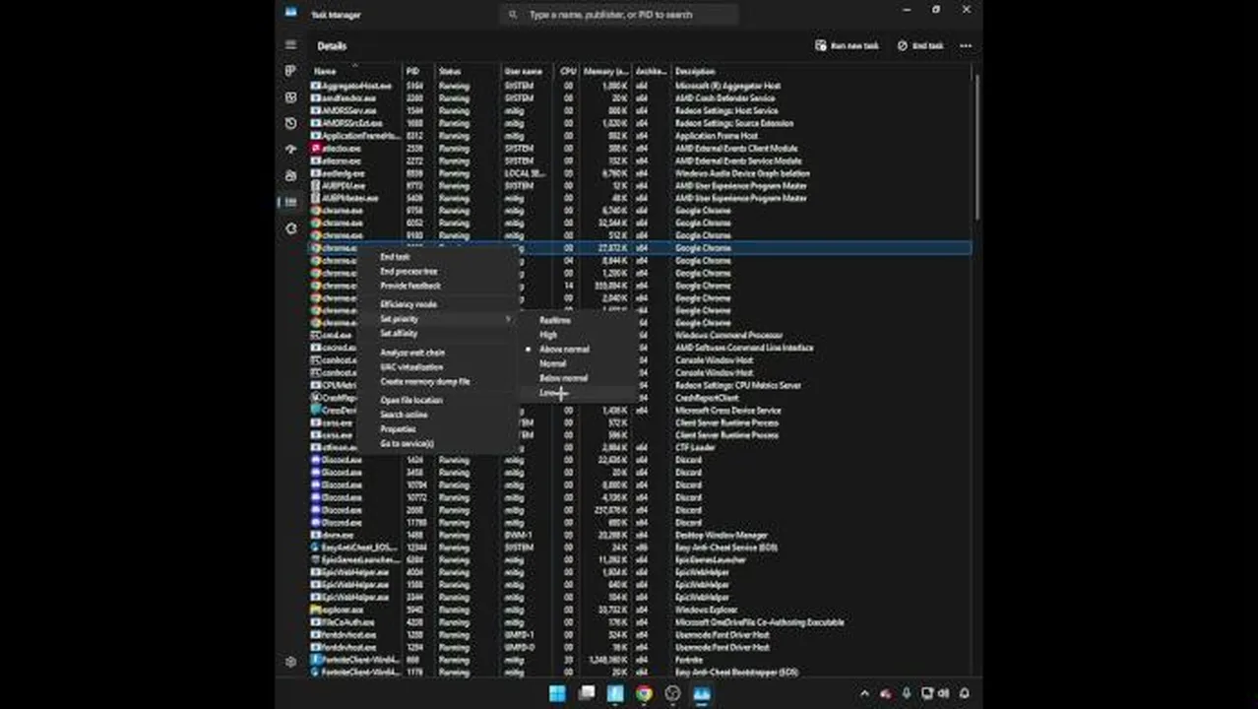This screenshot has height=709, width=1258.
Task: Click End task toolbar button
Action: coord(920,45)
